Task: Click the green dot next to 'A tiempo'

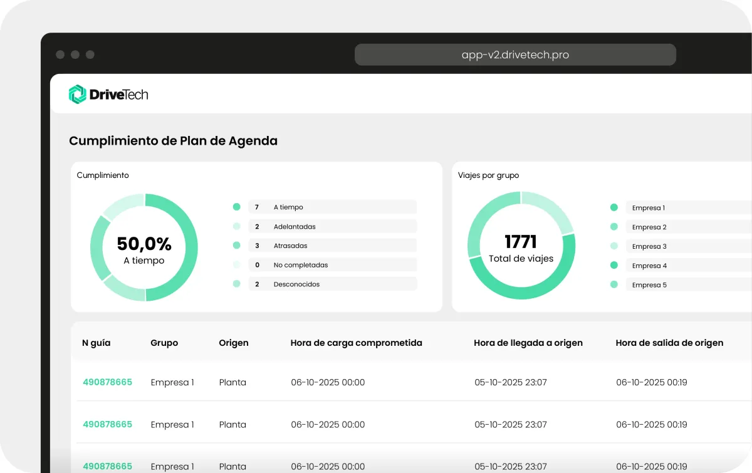Action: (x=236, y=207)
